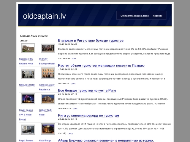This screenshot has height=142, width=190.
Task: Select the Gallery Park Hotel thumbnail image
Action: 48,99
